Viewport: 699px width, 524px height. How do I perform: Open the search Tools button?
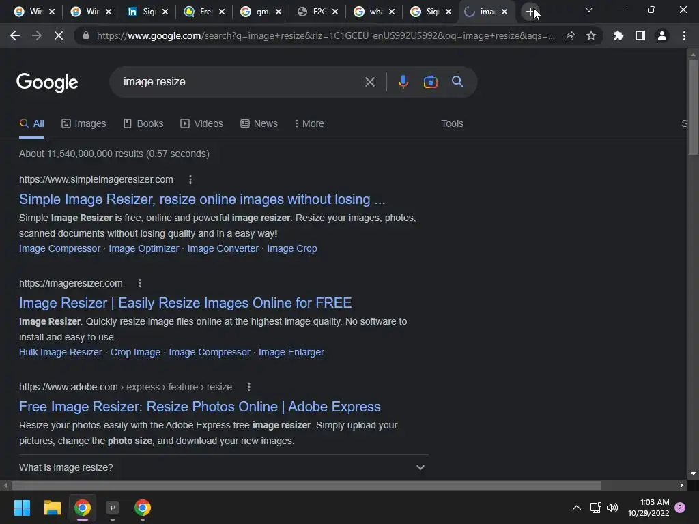point(452,124)
